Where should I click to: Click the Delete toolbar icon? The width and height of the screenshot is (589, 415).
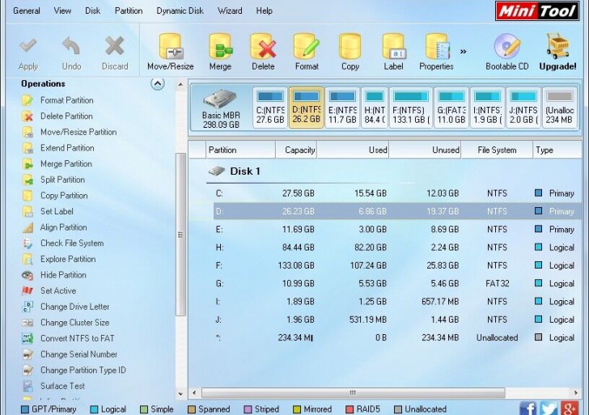pyautogui.click(x=263, y=47)
